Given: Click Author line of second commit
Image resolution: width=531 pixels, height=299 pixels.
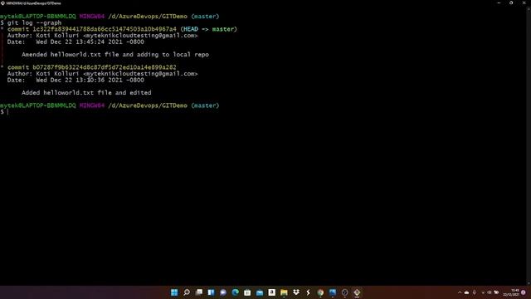Looking at the screenshot, I should tap(102, 74).
